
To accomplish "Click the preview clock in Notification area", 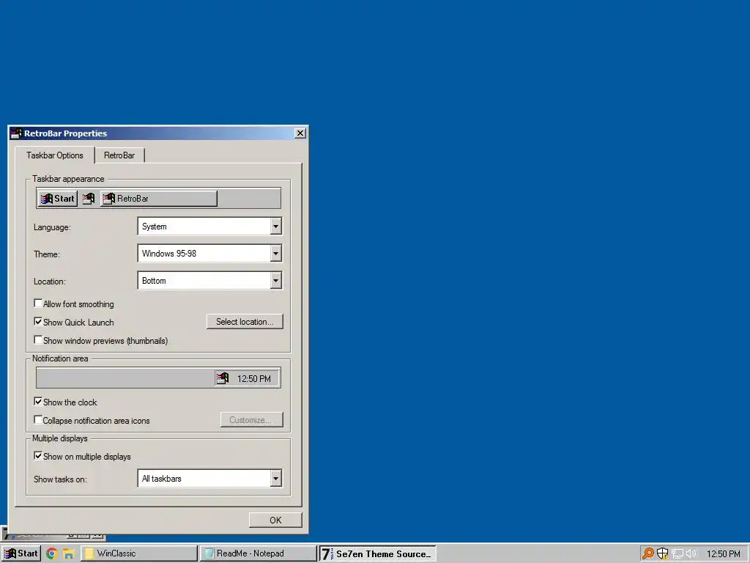I will tap(254, 379).
